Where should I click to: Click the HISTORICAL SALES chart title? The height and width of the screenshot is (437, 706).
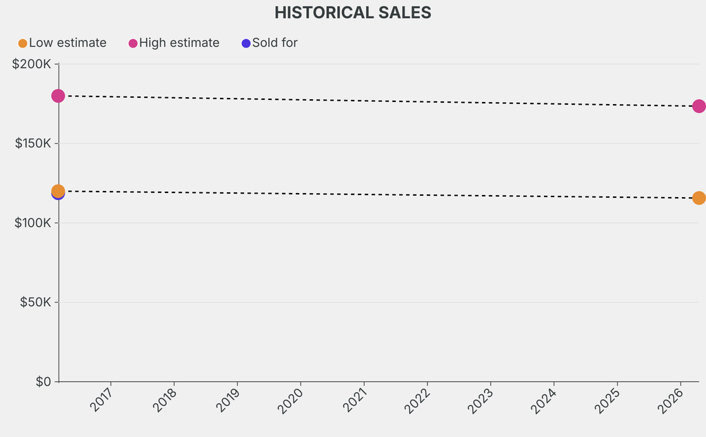353,12
